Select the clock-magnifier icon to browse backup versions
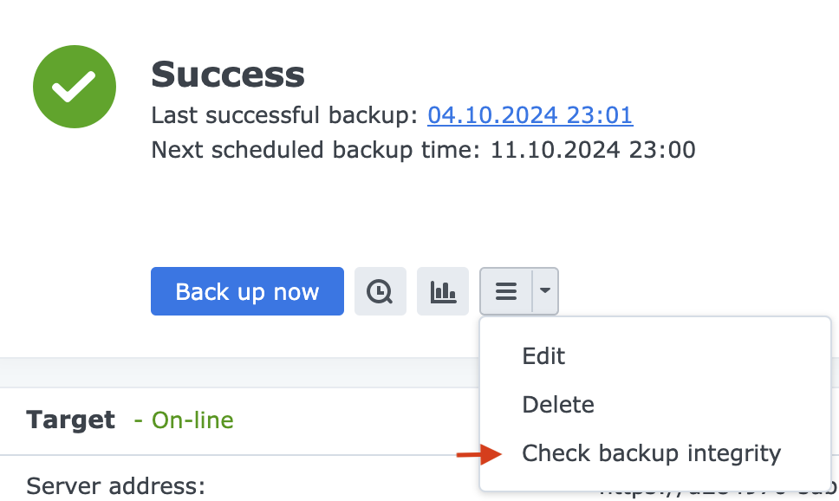This screenshot has width=839, height=501. 380,291
